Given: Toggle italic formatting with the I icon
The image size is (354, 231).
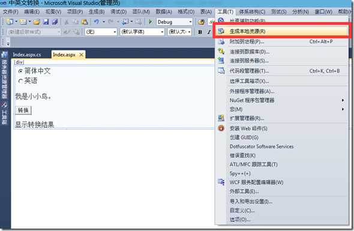Looking at the screenshot, I should pos(209,32).
